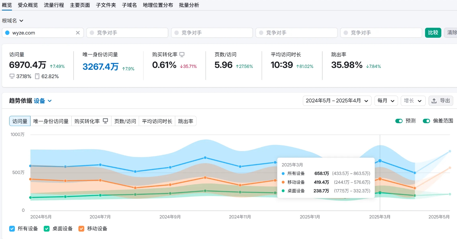Click the blue dot beside wyze.com
The image size is (457, 239).
7,33
